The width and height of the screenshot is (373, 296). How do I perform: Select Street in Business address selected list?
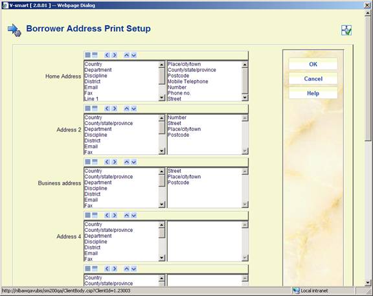pos(174,171)
